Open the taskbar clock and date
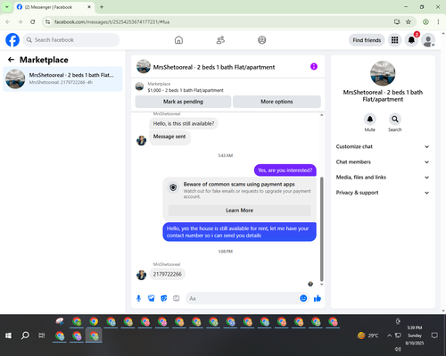The width and height of the screenshot is (446, 356). (x=415, y=335)
